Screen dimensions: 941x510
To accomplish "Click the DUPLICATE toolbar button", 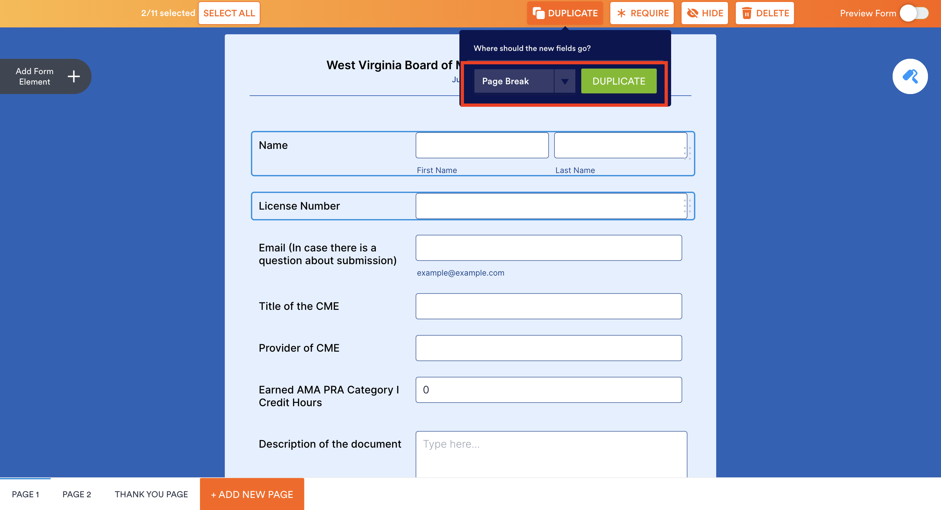I will 565,13.
